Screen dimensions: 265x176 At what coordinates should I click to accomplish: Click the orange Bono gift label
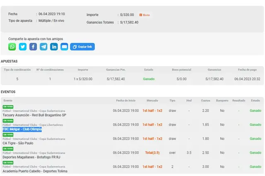click(x=145, y=15)
